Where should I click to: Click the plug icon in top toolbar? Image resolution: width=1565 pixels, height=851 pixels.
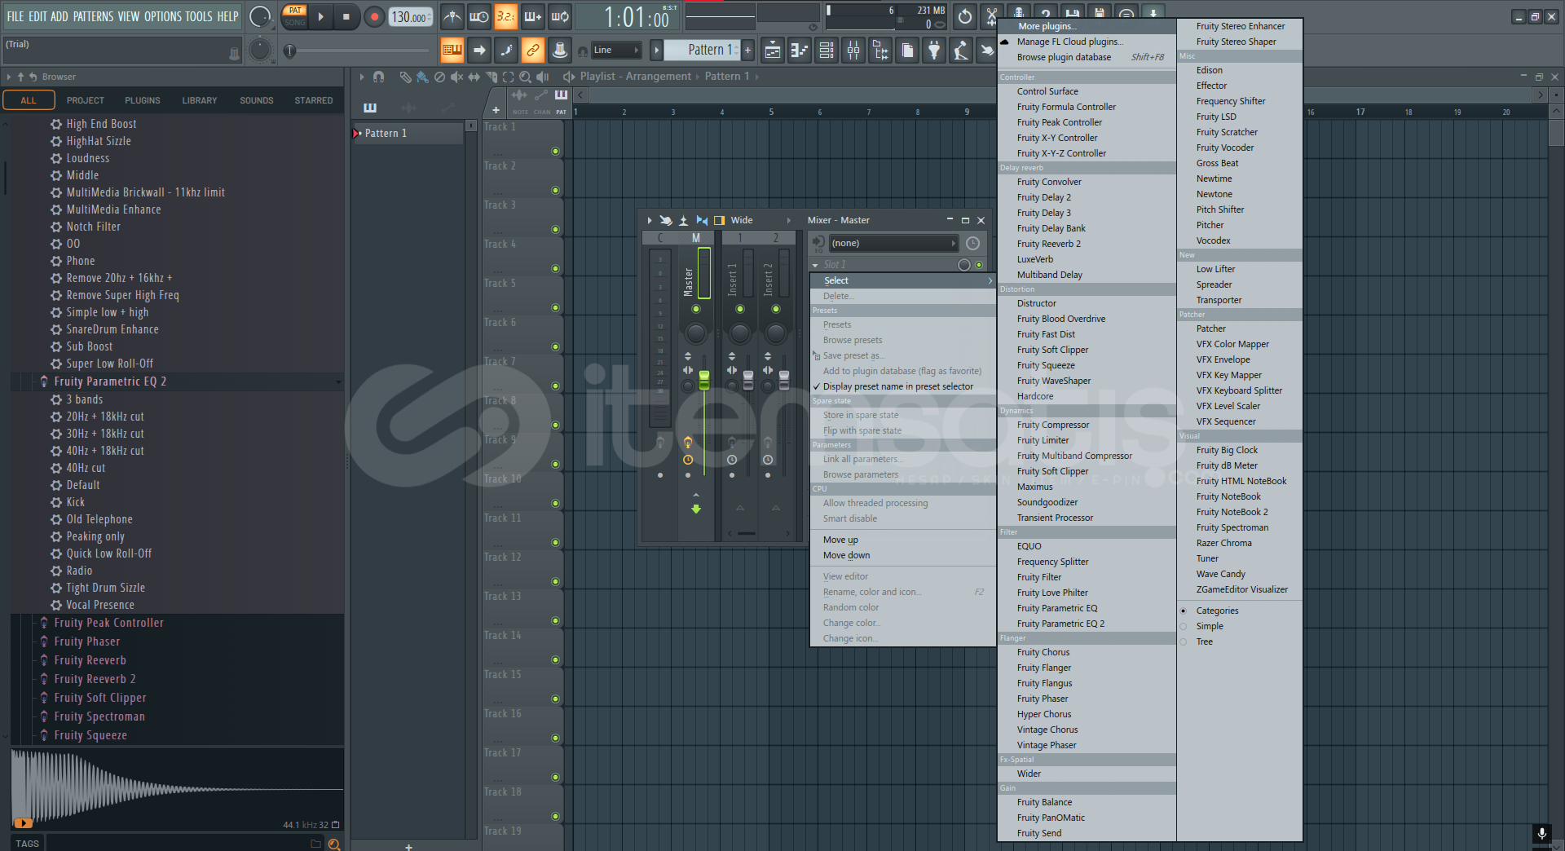tap(934, 51)
